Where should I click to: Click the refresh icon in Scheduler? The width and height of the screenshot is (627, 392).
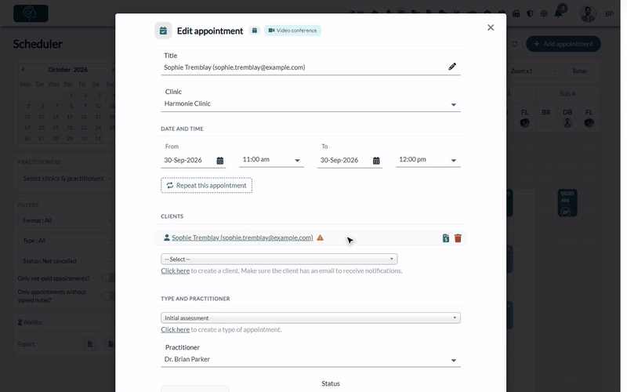[515, 44]
